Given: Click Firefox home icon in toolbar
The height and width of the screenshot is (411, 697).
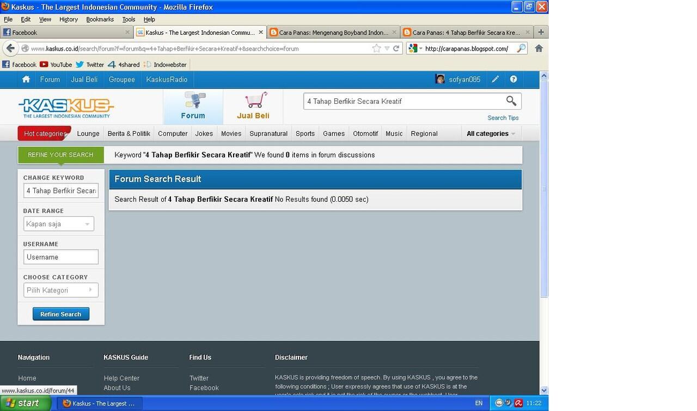Looking at the screenshot, I should click(x=539, y=48).
